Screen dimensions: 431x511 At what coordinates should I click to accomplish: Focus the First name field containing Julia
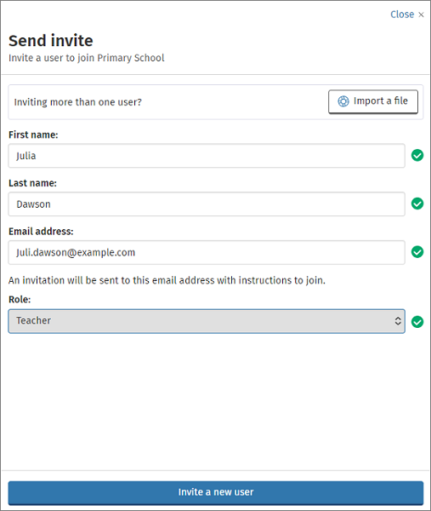coord(207,156)
